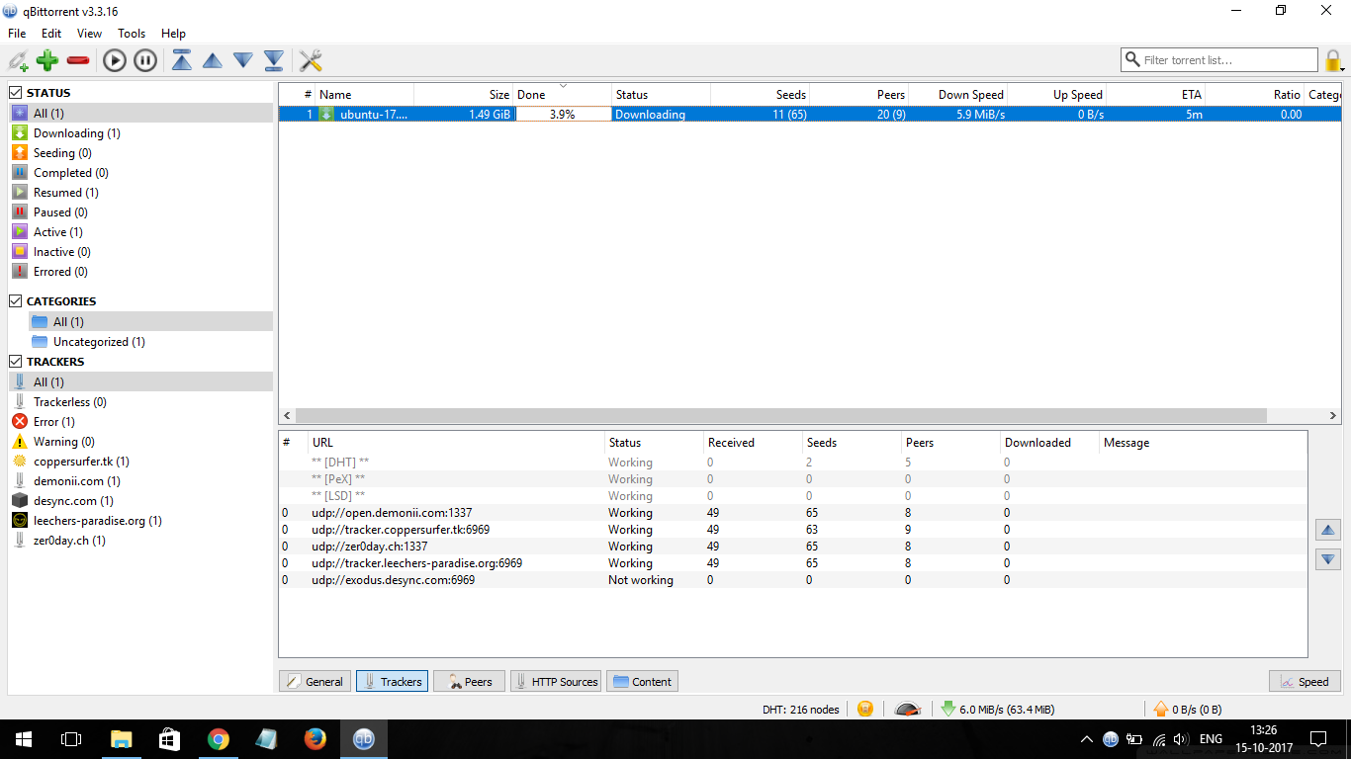This screenshot has width=1351, height=759.
Task: Click the 3.9% progress bar
Action: (x=563, y=114)
